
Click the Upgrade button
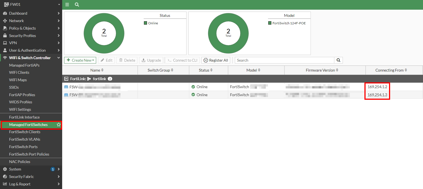(x=151, y=60)
